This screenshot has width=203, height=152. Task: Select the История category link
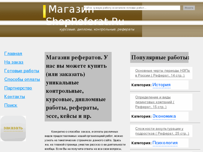(161, 85)
